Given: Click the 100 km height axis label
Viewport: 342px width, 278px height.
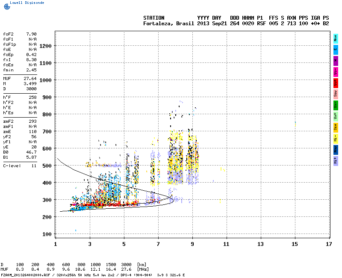Looking at the screenshot, I should click(47, 234).
